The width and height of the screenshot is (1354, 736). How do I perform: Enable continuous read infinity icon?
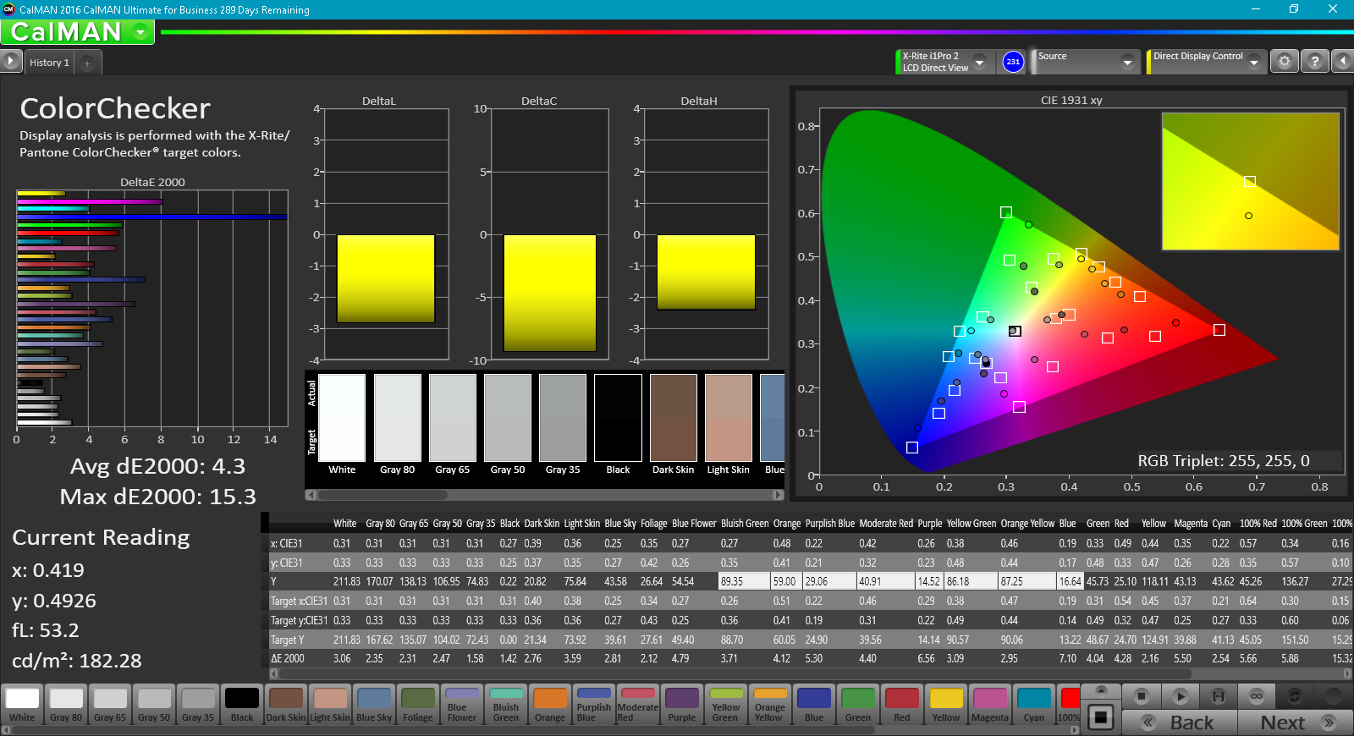tap(1257, 696)
